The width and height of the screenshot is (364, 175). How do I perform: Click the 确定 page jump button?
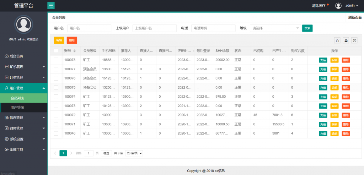(x=106, y=153)
